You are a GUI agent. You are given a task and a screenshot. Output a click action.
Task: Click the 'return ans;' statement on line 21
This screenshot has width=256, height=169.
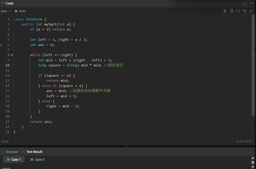pyautogui.click(x=41, y=122)
